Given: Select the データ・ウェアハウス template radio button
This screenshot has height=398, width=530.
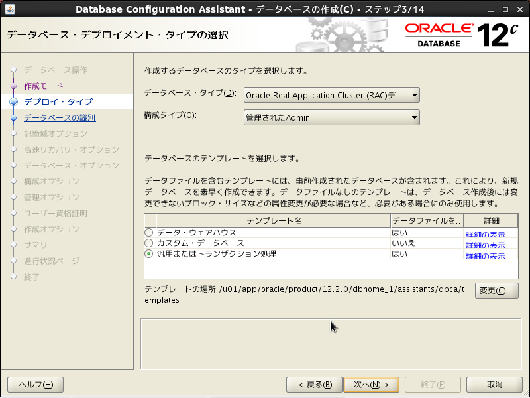Looking at the screenshot, I should tap(148, 233).
